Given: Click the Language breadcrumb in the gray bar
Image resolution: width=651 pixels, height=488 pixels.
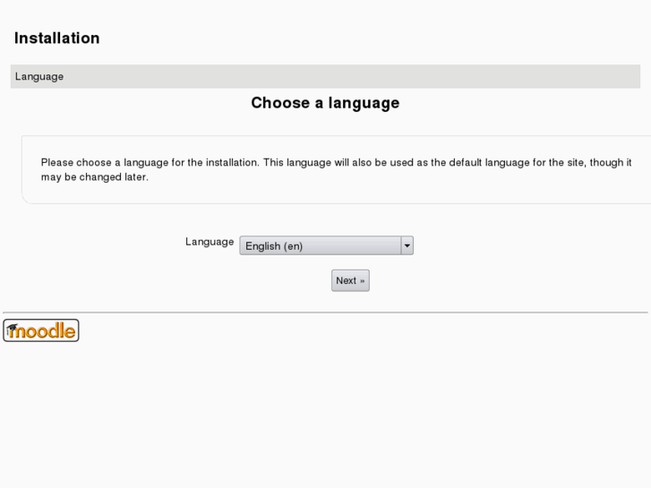Looking at the screenshot, I should click(39, 77).
